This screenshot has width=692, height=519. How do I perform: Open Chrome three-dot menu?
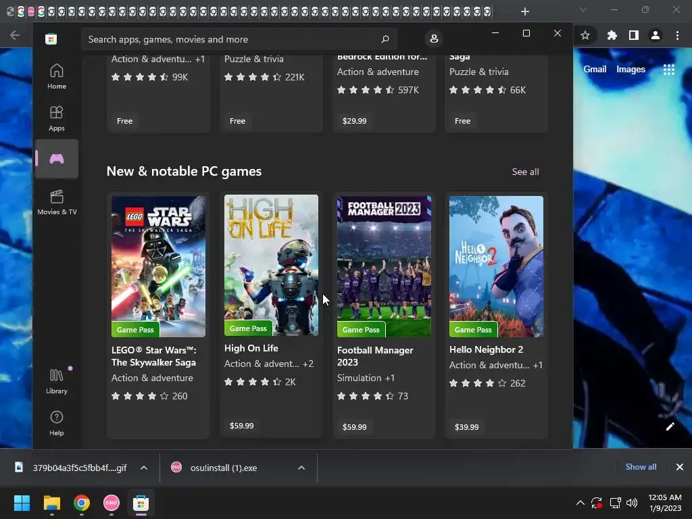tap(677, 35)
